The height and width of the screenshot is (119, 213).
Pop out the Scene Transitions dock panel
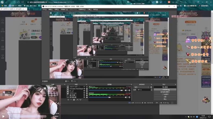(151, 84)
